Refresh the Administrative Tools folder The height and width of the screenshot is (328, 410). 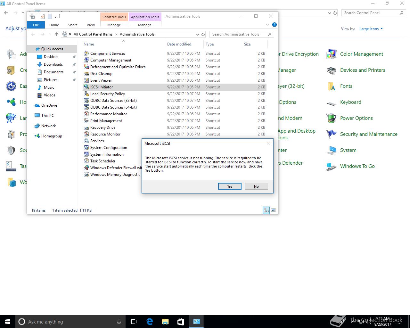[x=203, y=34]
